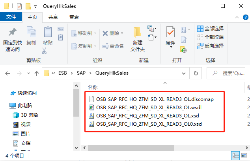Click the horizontal scrollbar thumb
250x161 pixels.
click(131, 148)
